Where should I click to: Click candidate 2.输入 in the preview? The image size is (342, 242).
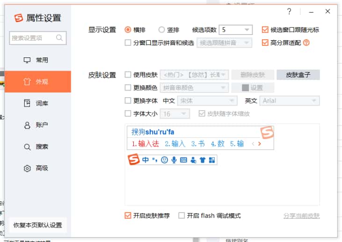click(x=175, y=144)
